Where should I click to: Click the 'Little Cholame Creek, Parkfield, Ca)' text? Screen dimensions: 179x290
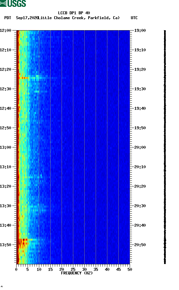coord(79,18)
